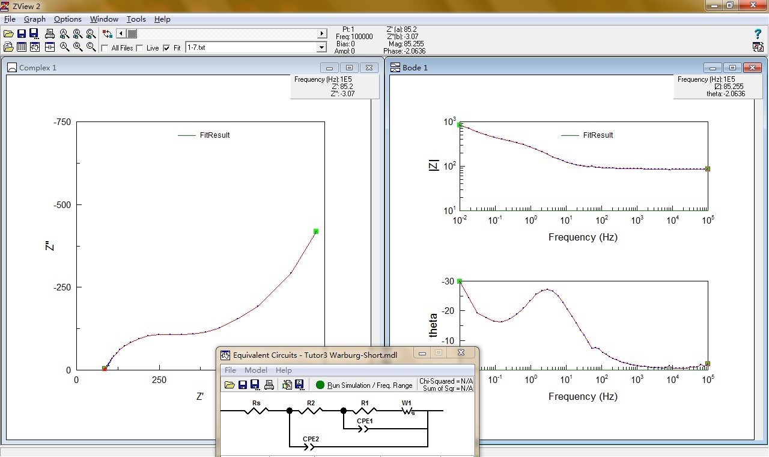Viewport: 769px width, 457px height.
Task: Click the printer icon in ZView main toolbar
Action: [50, 34]
